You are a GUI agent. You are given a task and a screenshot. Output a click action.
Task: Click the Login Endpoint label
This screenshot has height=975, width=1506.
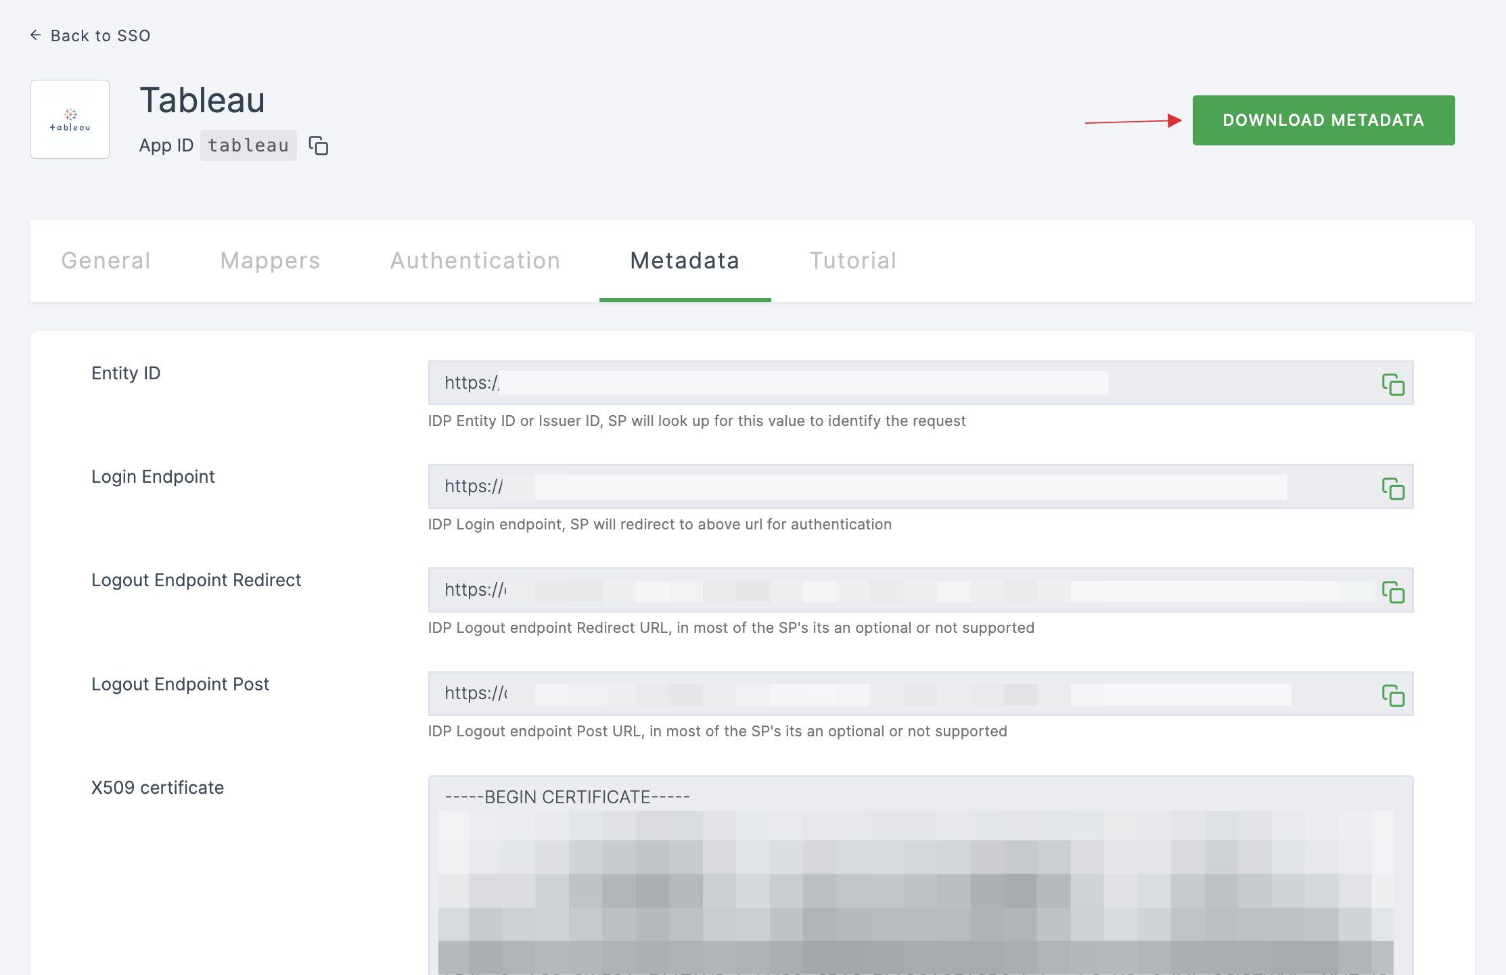point(153,477)
